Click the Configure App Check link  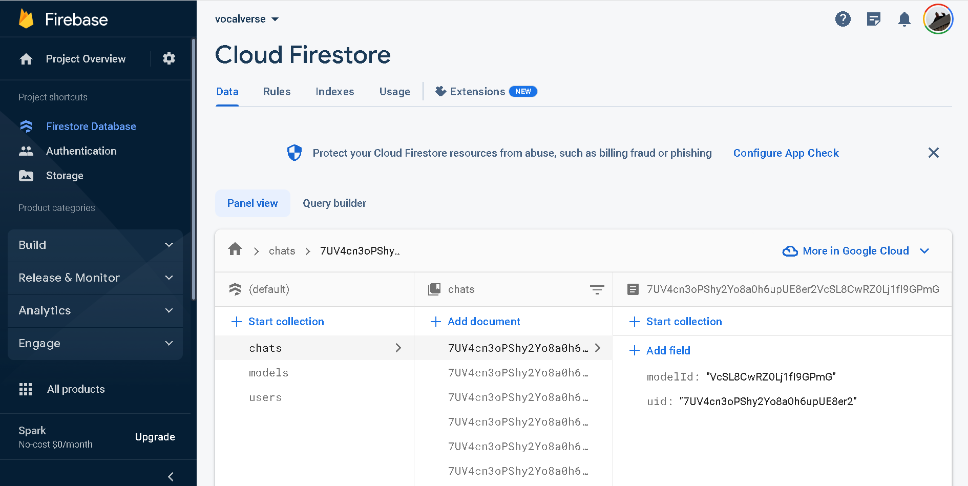(786, 153)
